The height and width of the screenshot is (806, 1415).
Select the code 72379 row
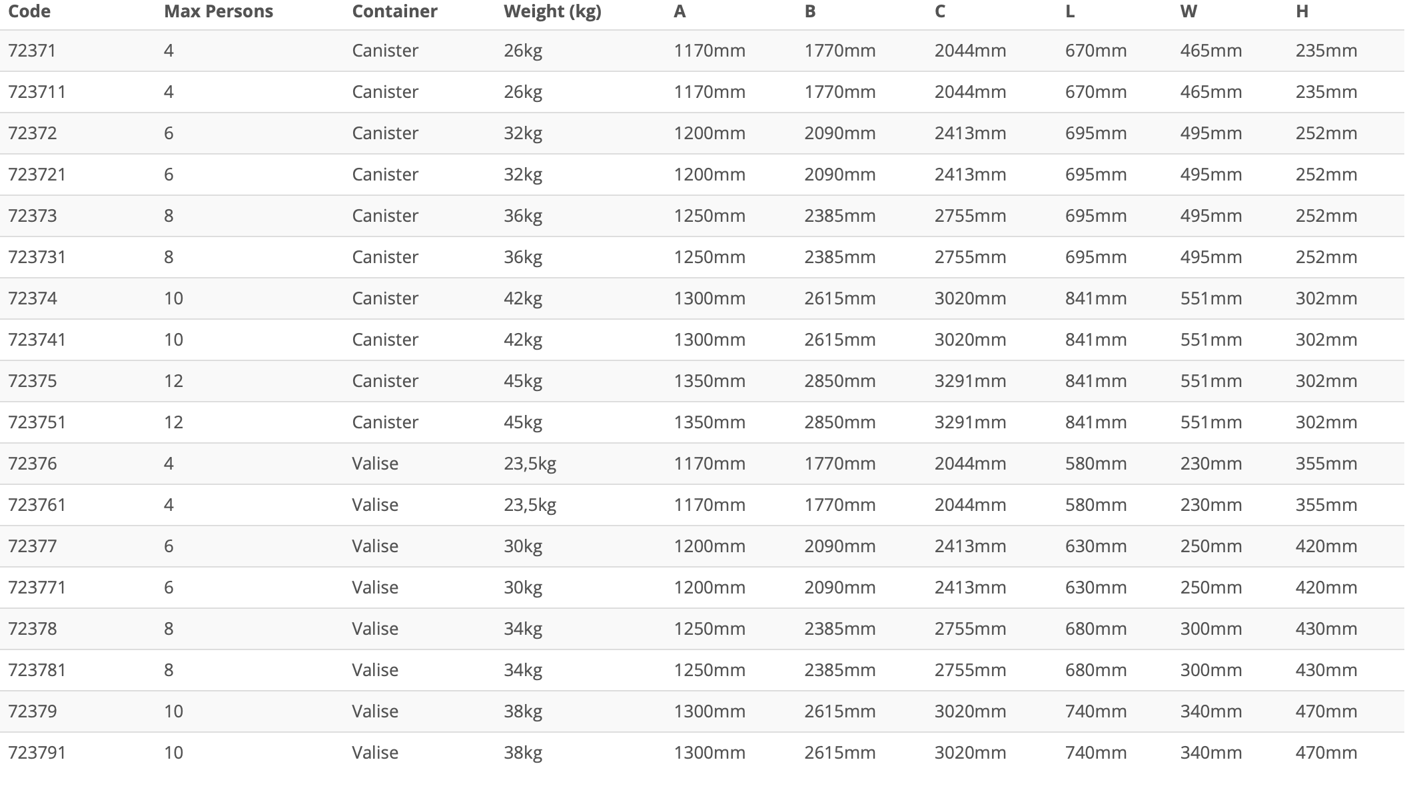[33, 711]
